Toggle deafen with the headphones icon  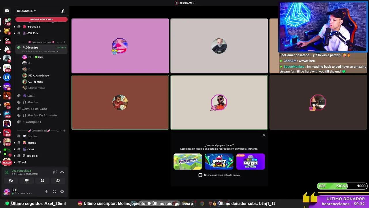[x=54, y=192]
